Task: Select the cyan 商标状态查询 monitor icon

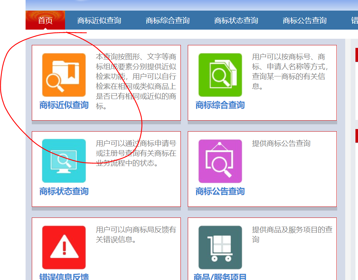Action: pyautogui.click(x=64, y=161)
